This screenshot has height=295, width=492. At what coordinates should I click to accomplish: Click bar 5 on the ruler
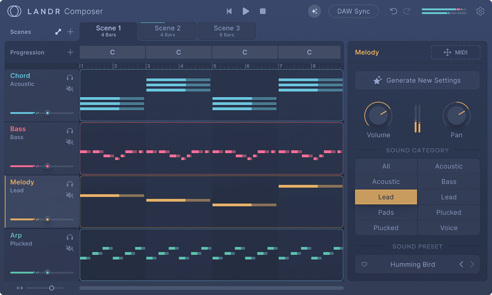pyautogui.click(x=214, y=66)
